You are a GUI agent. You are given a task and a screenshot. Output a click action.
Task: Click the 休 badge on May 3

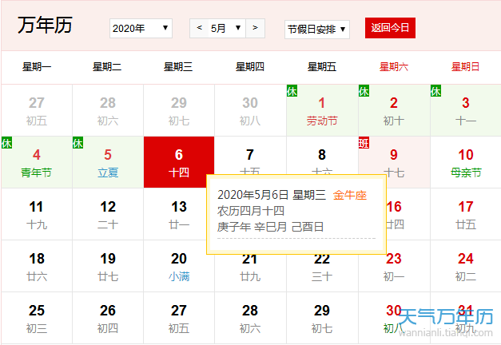click(436, 91)
